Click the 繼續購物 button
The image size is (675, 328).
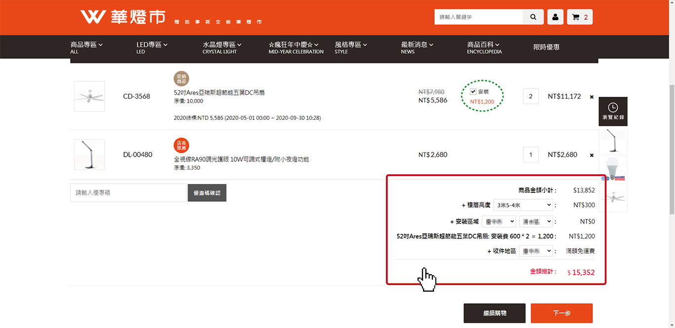[495, 313]
